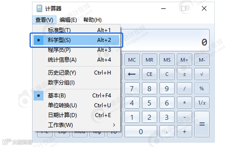Click the CE clear entry key
The image size is (244, 147).
(150, 74)
